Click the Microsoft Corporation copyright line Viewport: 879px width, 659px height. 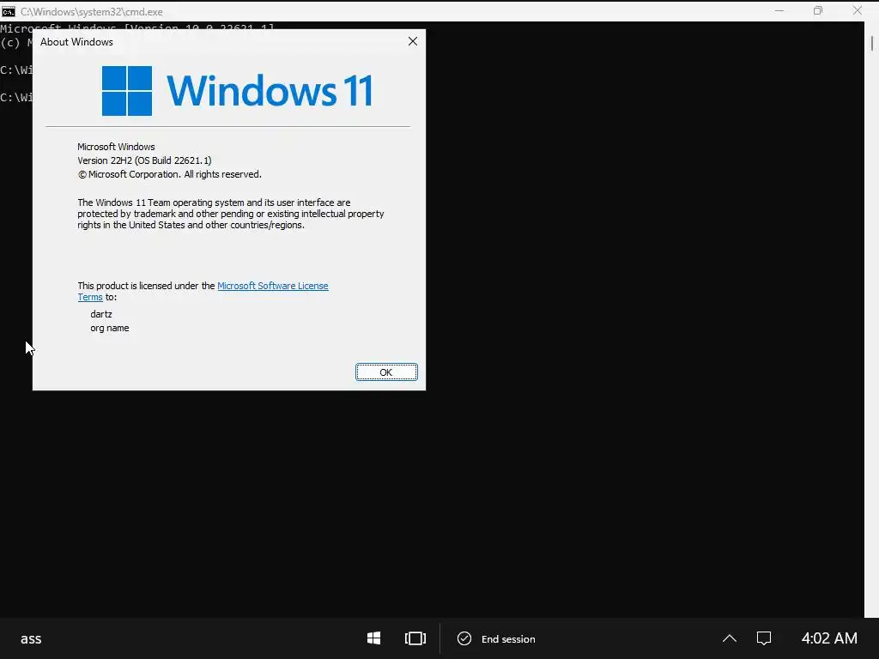pyautogui.click(x=170, y=175)
